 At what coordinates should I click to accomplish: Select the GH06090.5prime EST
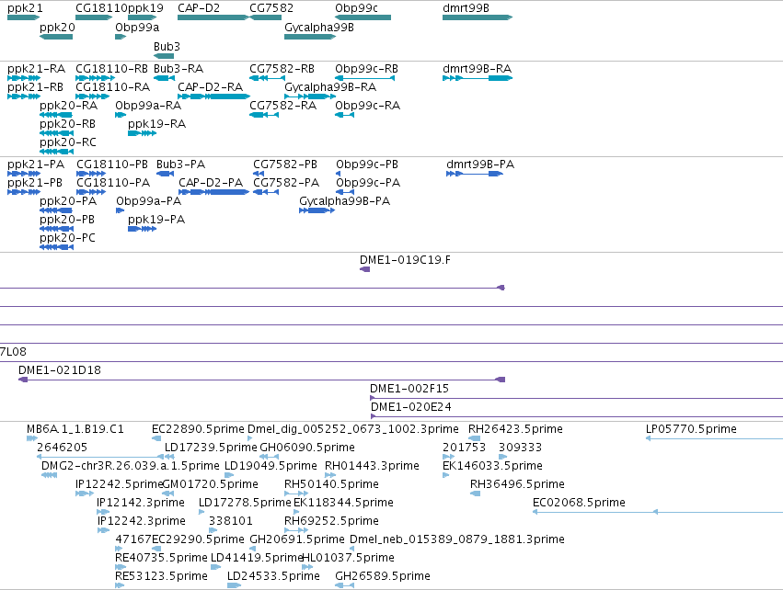pyautogui.click(x=270, y=457)
